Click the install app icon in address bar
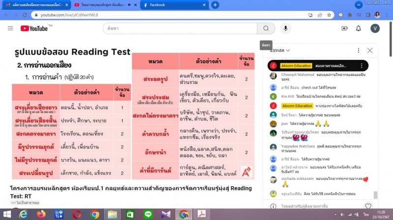The height and width of the screenshot is (220, 393). [x=310, y=15]
